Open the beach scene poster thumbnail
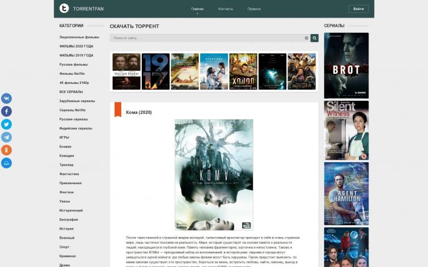 (x=185, y=71)
